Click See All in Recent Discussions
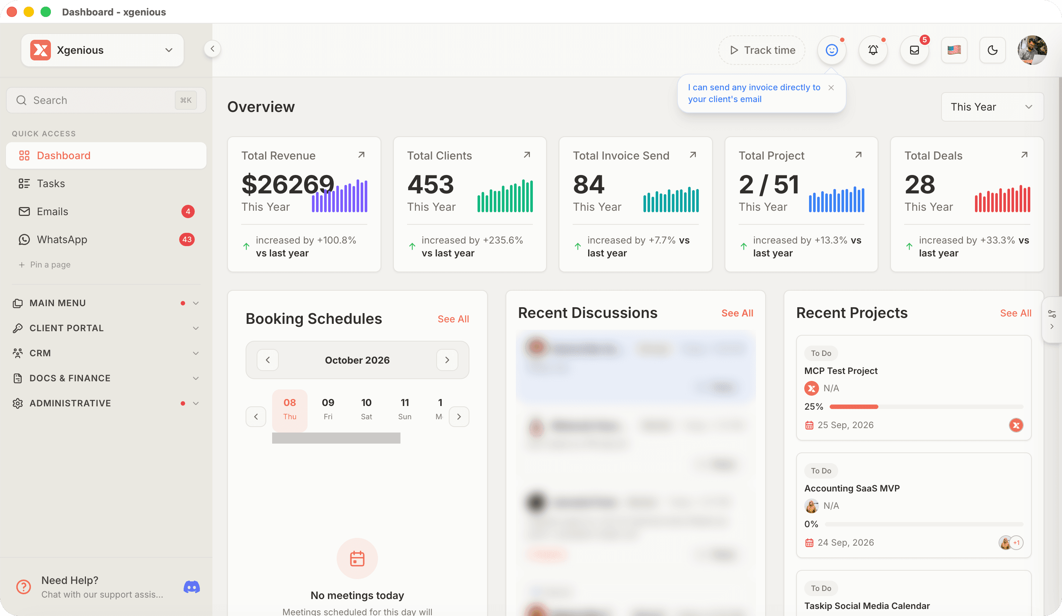Viewport: 1062px width, 616px height. tap(737, 313)
